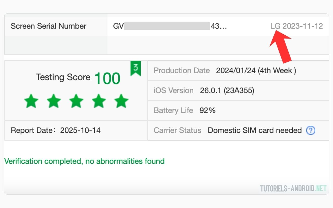Click the truncated screen serial number value
This screenshot has height=208, width=333.
[170, 26]
